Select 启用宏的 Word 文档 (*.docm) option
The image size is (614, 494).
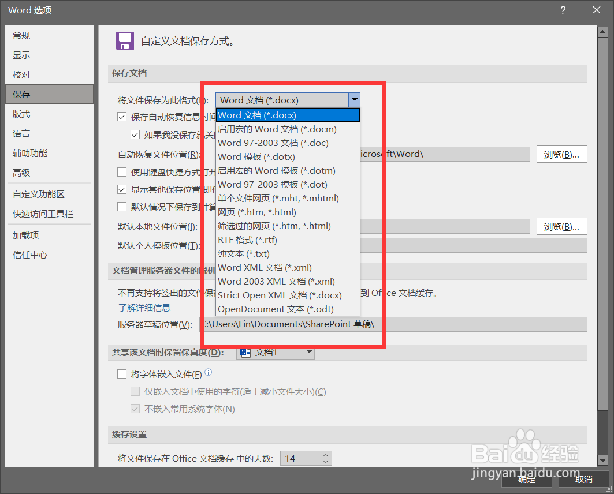(x=288, y=129)
